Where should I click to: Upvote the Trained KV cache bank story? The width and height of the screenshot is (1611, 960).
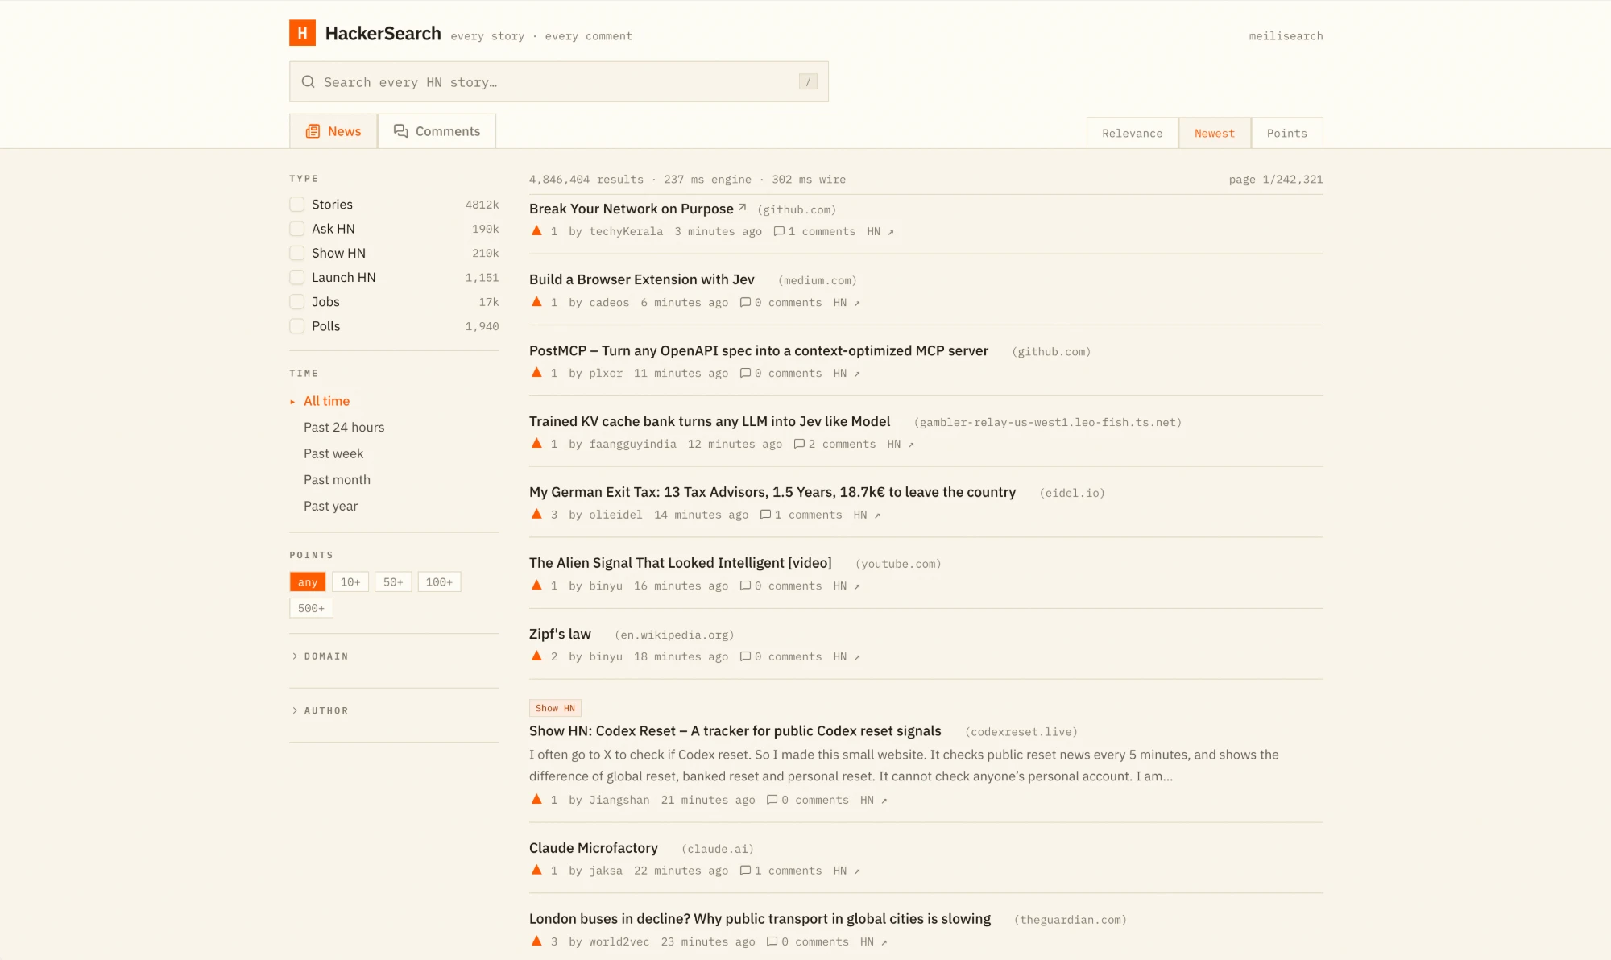pyautogui.click(x=536, y=444)
